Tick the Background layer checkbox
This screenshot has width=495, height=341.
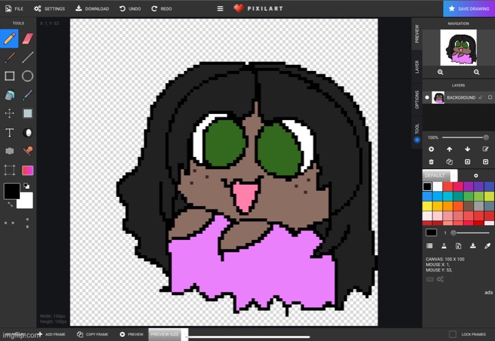pos(490,98)
